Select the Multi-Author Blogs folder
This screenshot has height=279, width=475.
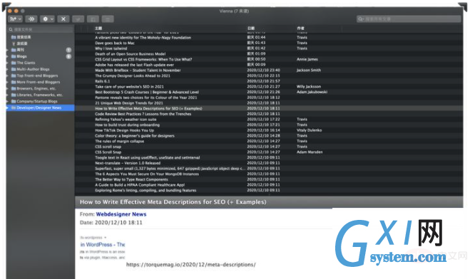coord(33,69)
